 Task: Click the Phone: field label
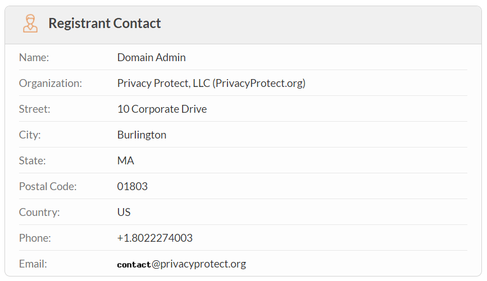(x=35, y=238)
